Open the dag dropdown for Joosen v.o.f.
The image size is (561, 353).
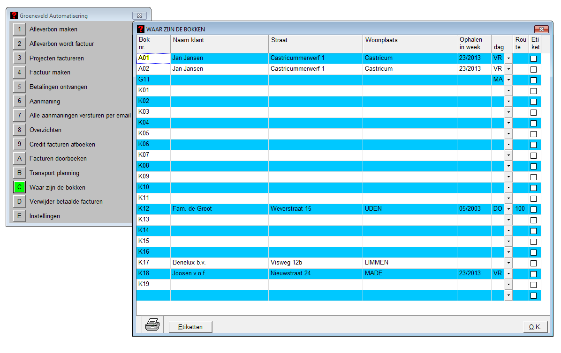click(508, 274)
